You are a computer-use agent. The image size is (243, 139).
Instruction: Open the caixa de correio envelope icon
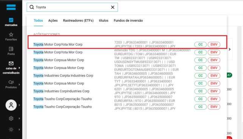[x=11, y=63]
